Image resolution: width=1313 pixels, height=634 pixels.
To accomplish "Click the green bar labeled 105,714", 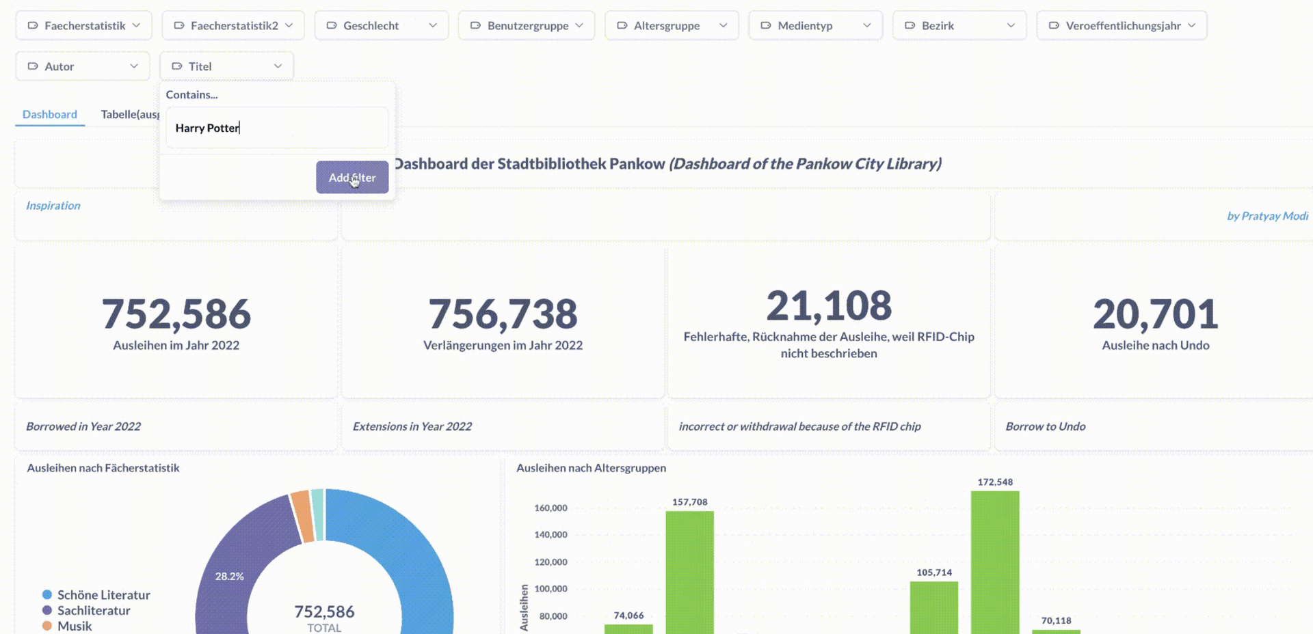I will [x=933, y=607].
